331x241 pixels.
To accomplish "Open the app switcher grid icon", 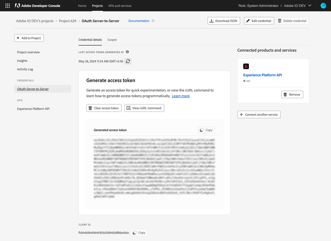I will pyautogui.click(x=7, y=6).
